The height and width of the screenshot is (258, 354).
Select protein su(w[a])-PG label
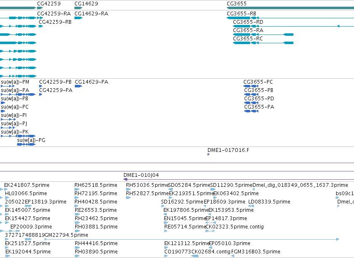point(31,140)
